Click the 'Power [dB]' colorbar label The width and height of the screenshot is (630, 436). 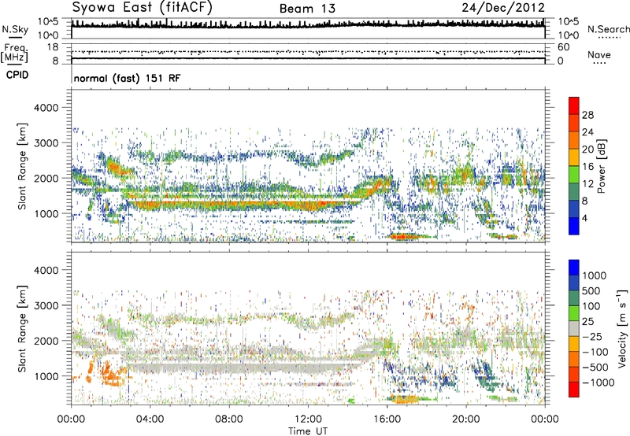pyautogui.click(x=601, y=166)
